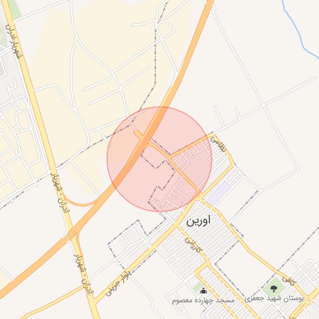The width and height of the screenshot is (319, 319).
Task: Click the شهریار-ادران road label at top left
Action: click(x=13, y=41)
